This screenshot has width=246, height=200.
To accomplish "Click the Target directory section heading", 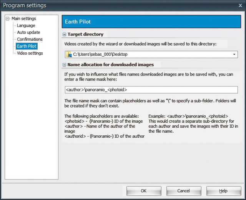I will 85,34.
